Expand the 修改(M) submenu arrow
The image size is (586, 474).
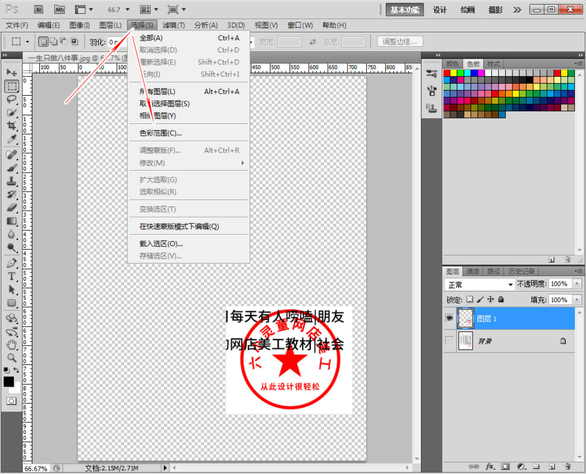243,163
